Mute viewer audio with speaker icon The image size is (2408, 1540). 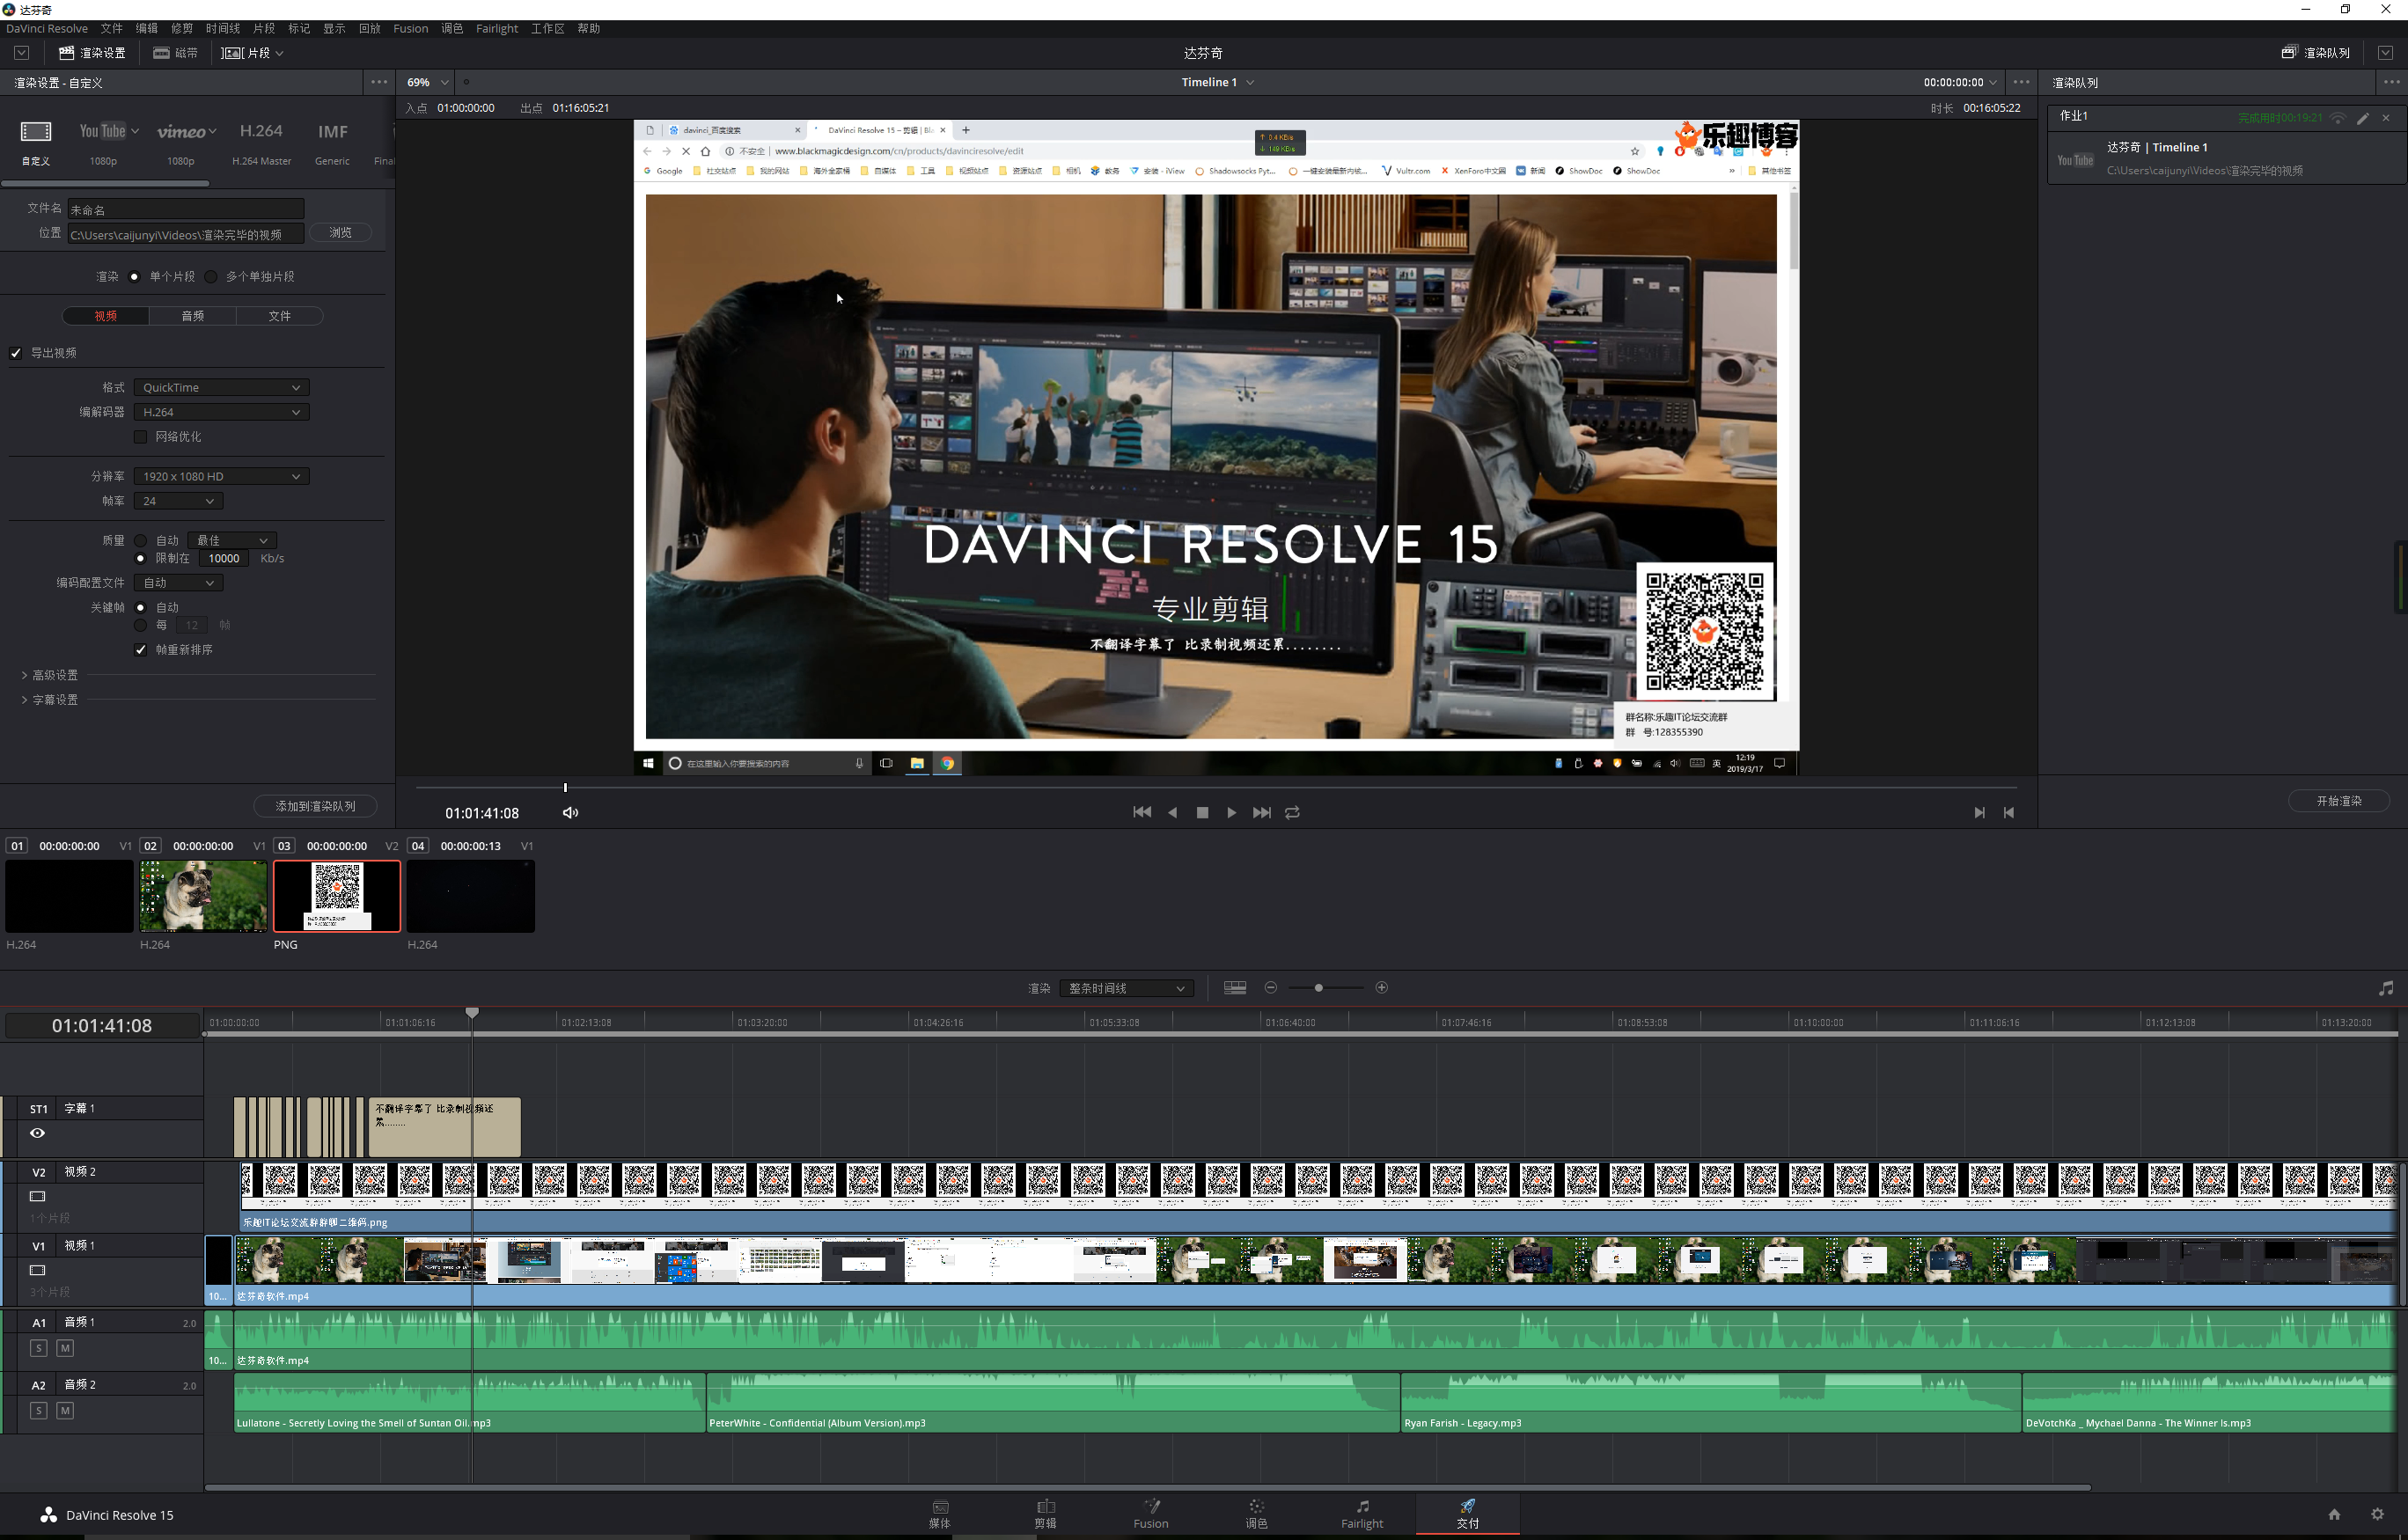pos(570,812)
